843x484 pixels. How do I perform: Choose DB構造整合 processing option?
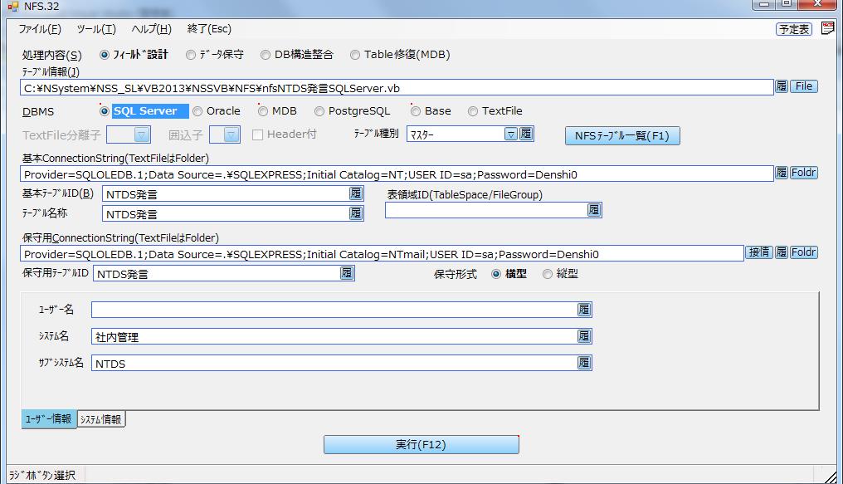coord(266,56)
